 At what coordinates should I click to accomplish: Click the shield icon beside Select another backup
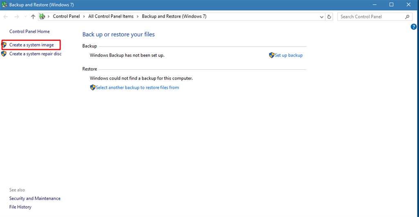[92, 87]
